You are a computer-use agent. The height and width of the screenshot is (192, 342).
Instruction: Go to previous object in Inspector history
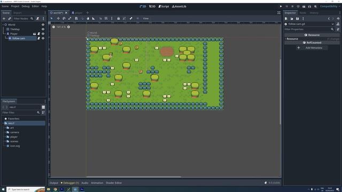tap(329, 19)
